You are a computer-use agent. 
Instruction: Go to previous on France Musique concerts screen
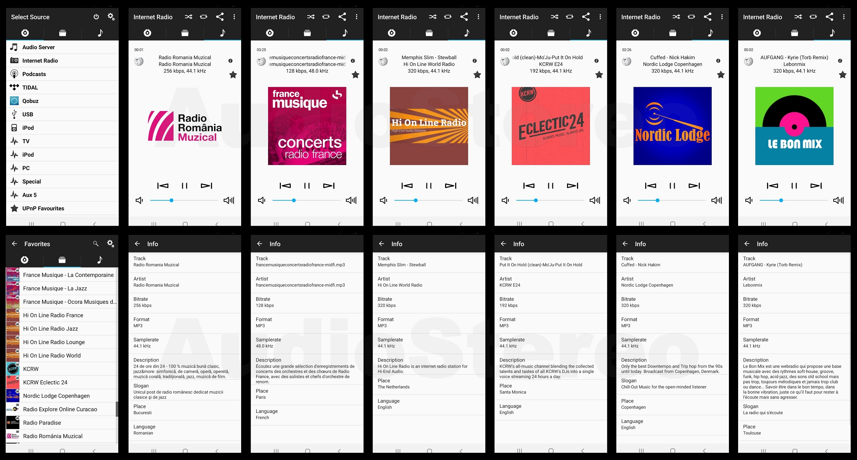(x=285, y=186)
